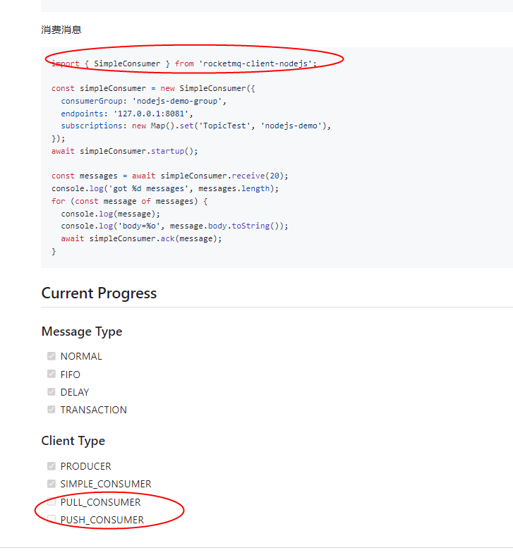The width and height of the screenshot is (513, 560).
Task: Click the await simpleConsumer.ack(message) line
Action: coord(141,238)
